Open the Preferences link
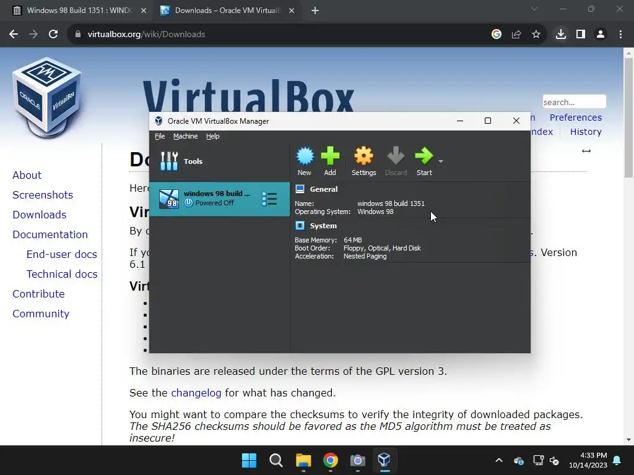 575,118
